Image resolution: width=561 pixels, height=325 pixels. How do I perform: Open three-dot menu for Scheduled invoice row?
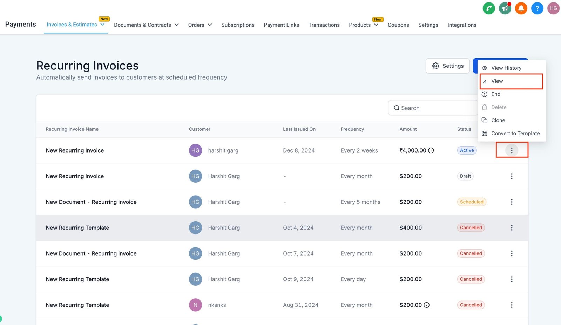tap(511, 202)
